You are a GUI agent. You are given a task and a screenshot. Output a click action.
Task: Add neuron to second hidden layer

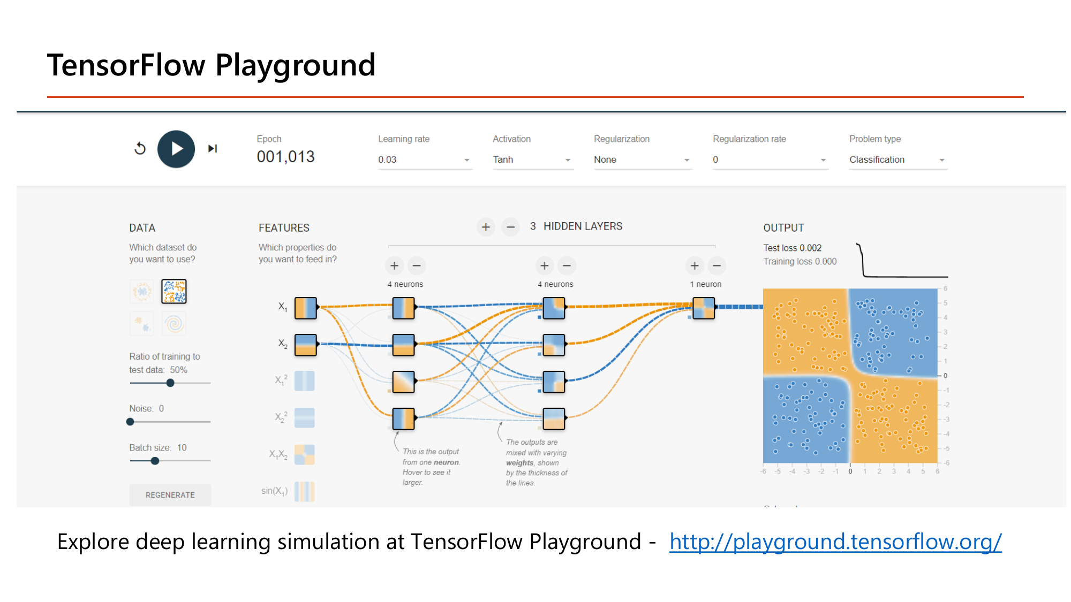click(x=545, y=265)
